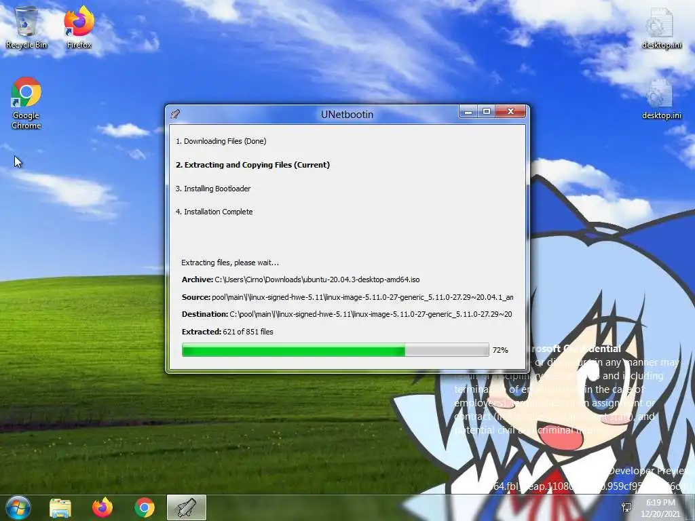
Task: Click '3. Installing Bootloader' step
Action: [x=213, y=189]
